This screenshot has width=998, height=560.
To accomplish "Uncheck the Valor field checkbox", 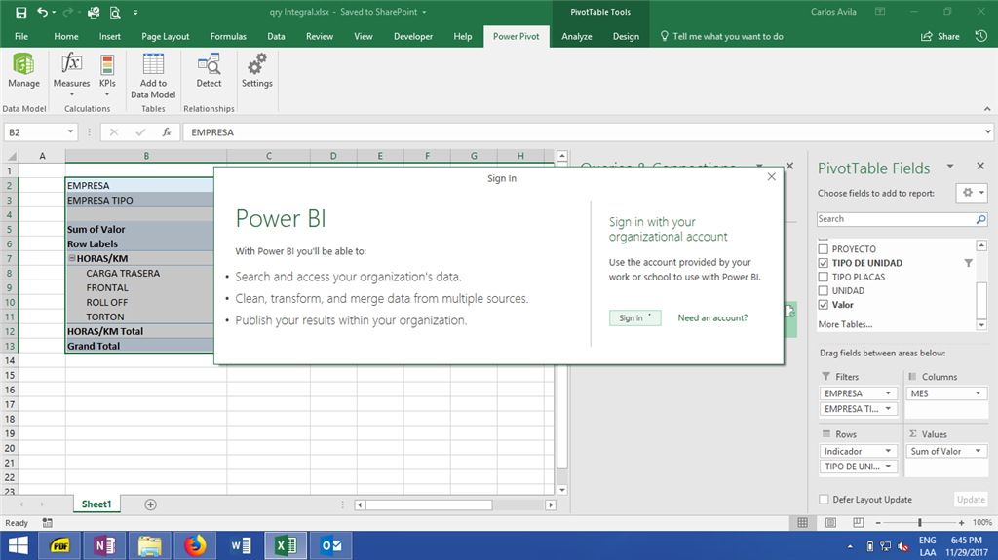I will click(x=823, y=305).
